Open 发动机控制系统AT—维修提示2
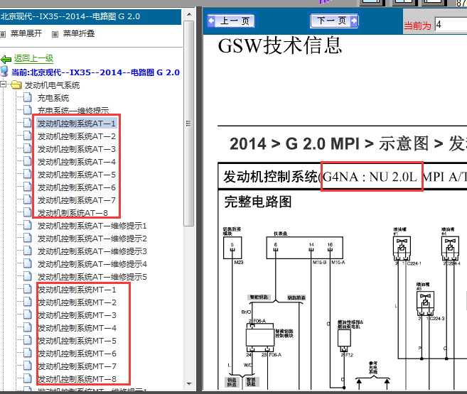 [92, 239]
